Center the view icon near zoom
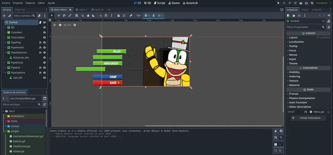 55,25
